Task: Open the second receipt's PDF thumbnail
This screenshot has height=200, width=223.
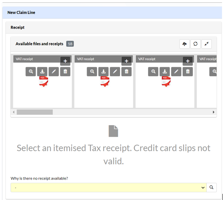Action: click(x=105, y=82)
